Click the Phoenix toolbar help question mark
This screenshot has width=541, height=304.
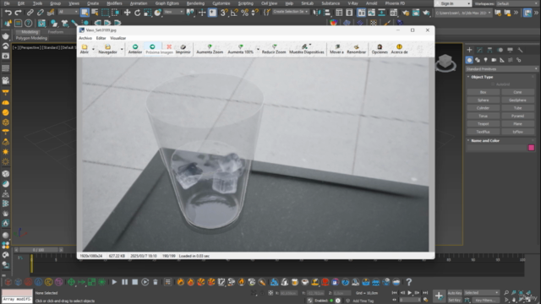[x=409, y=282]
